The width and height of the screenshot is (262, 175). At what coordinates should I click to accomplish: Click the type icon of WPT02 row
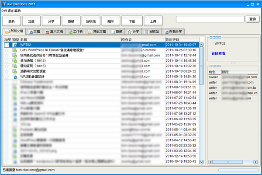(15, 45)
